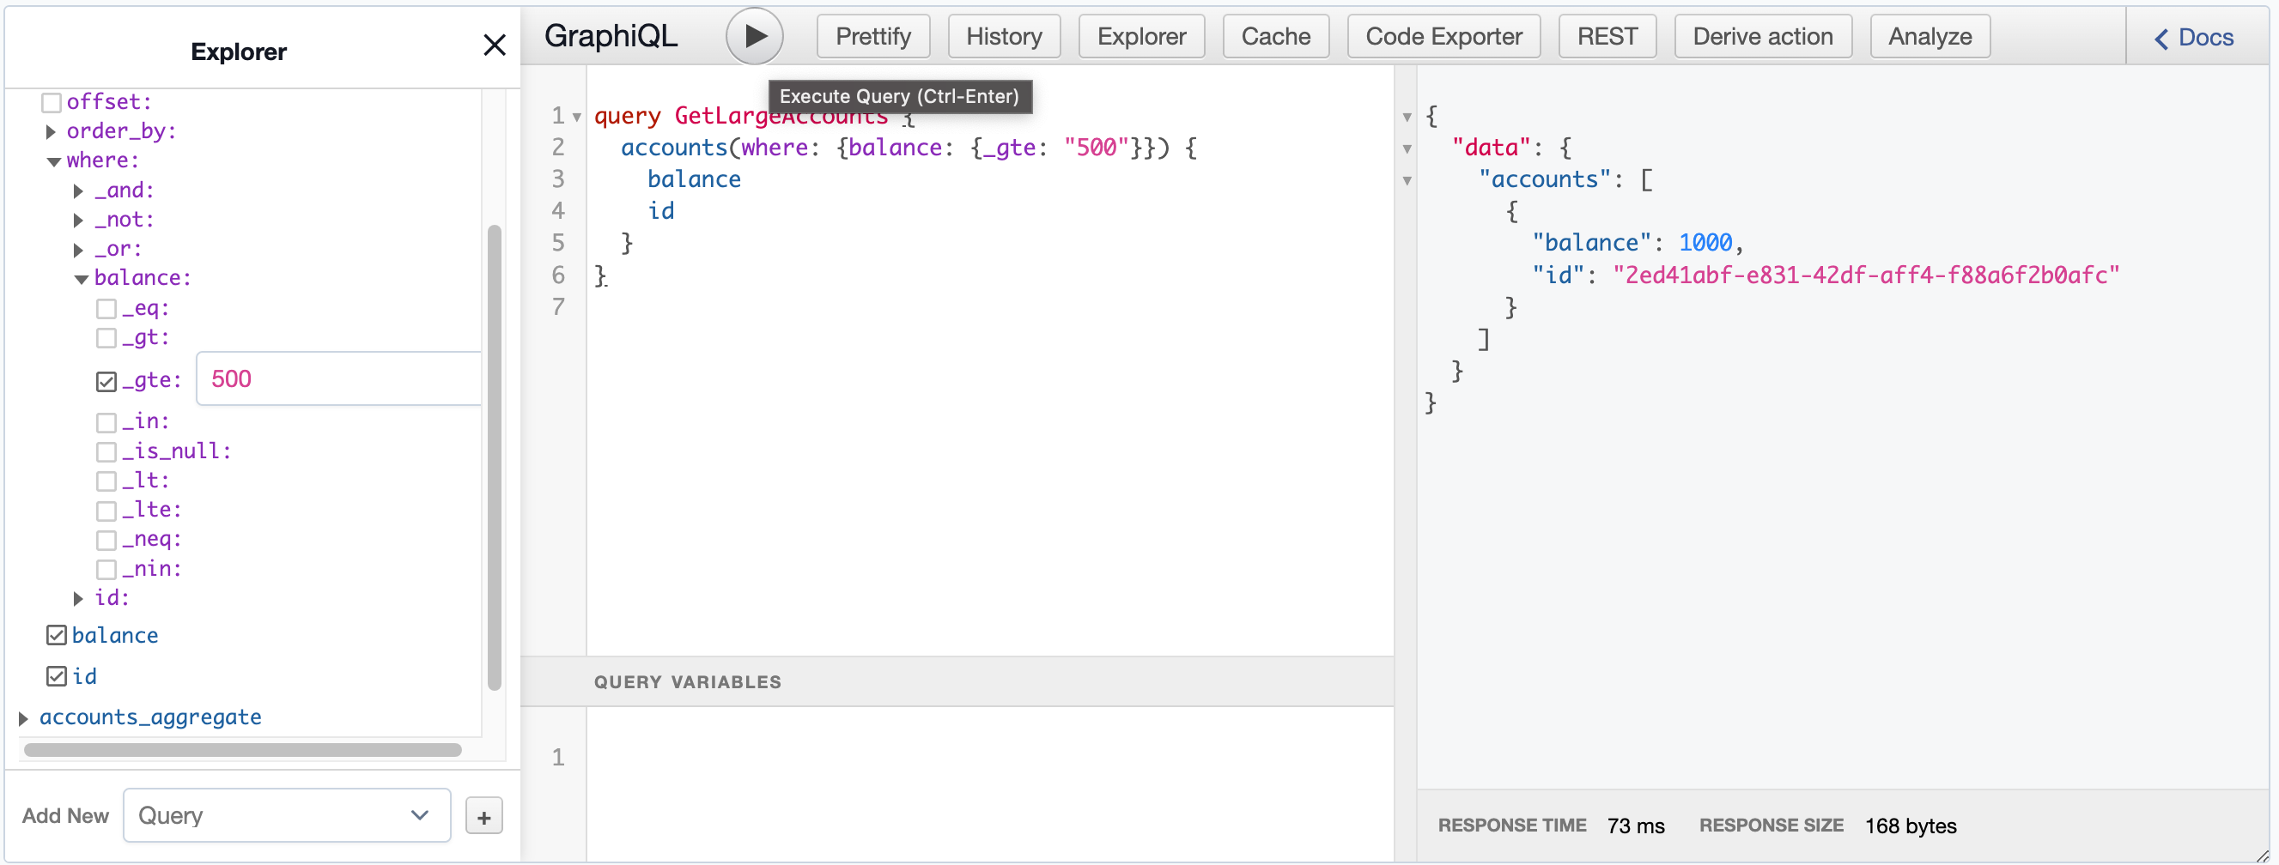Click the Cache toolbar button
Image resolution: width=2279 pixels, height=865 pixels.
point(1275,35)
